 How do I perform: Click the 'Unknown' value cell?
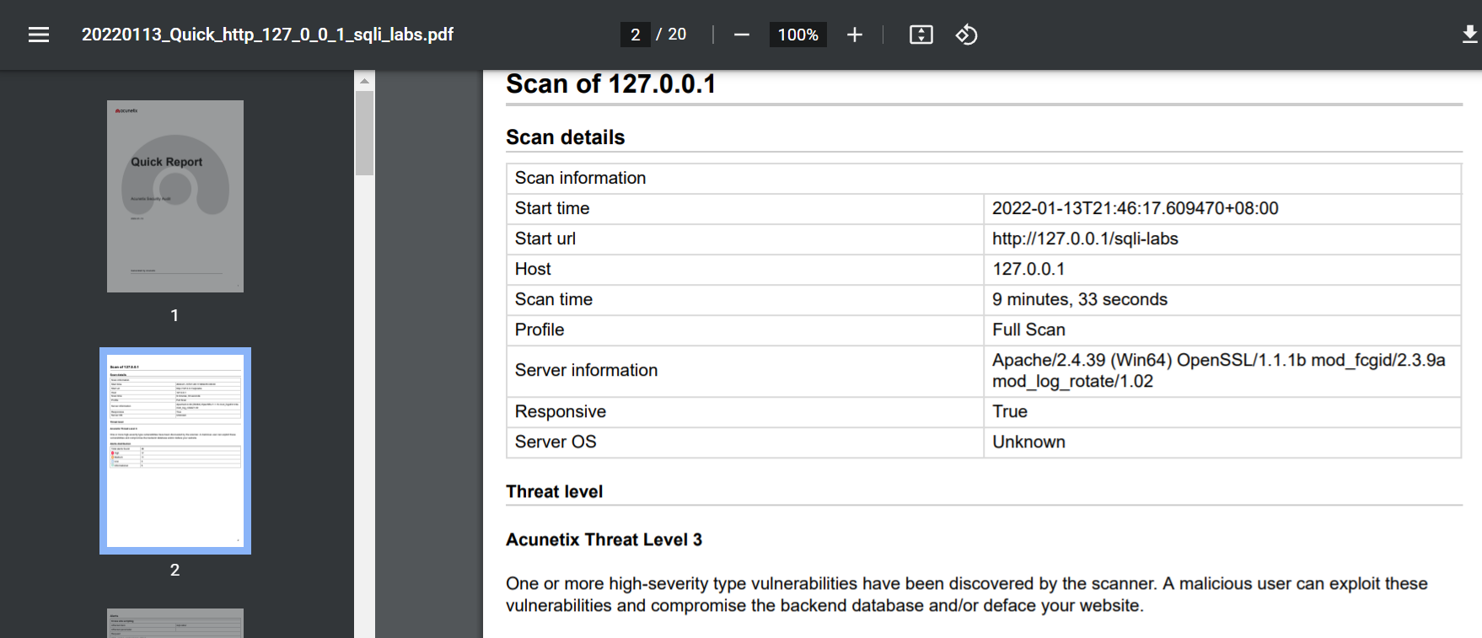pos(1222,442)
